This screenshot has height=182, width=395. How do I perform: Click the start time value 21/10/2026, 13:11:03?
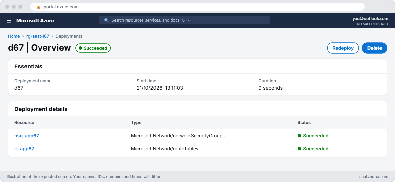coord(160,88)
